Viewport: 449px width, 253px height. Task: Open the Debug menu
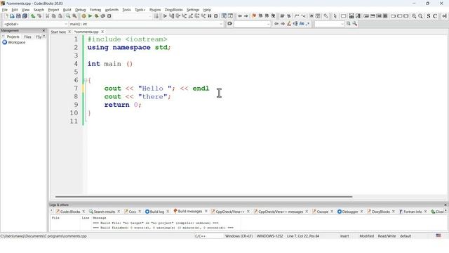point(81,10)
